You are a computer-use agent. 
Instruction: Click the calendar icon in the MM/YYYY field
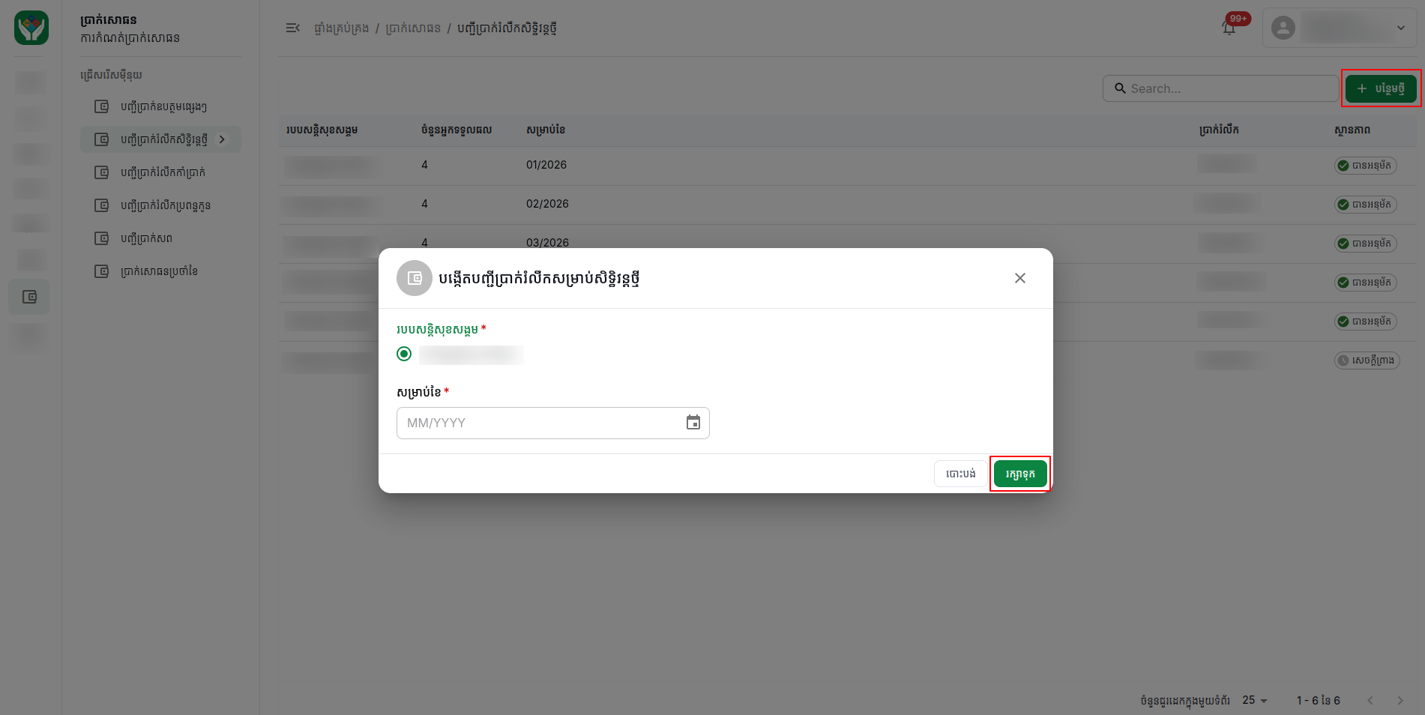pyautogui.click(x=693, y=423)
